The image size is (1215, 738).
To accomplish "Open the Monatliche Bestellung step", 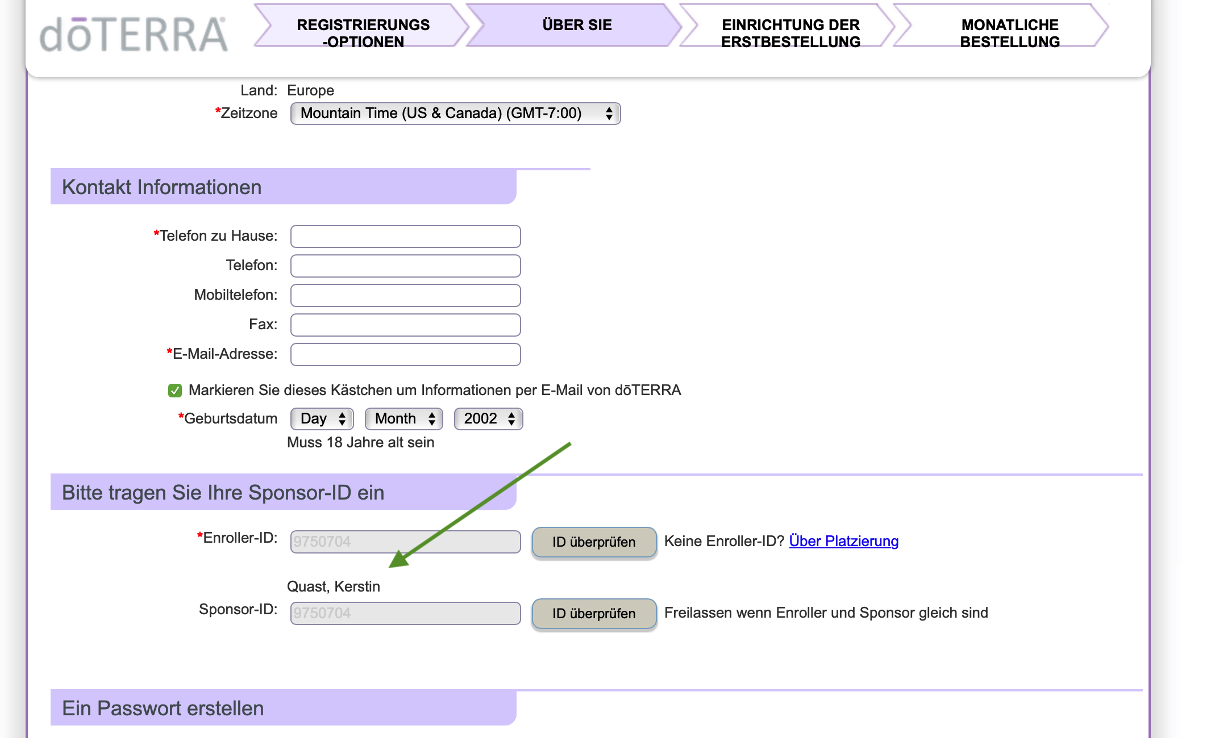I will [1002, 26].
